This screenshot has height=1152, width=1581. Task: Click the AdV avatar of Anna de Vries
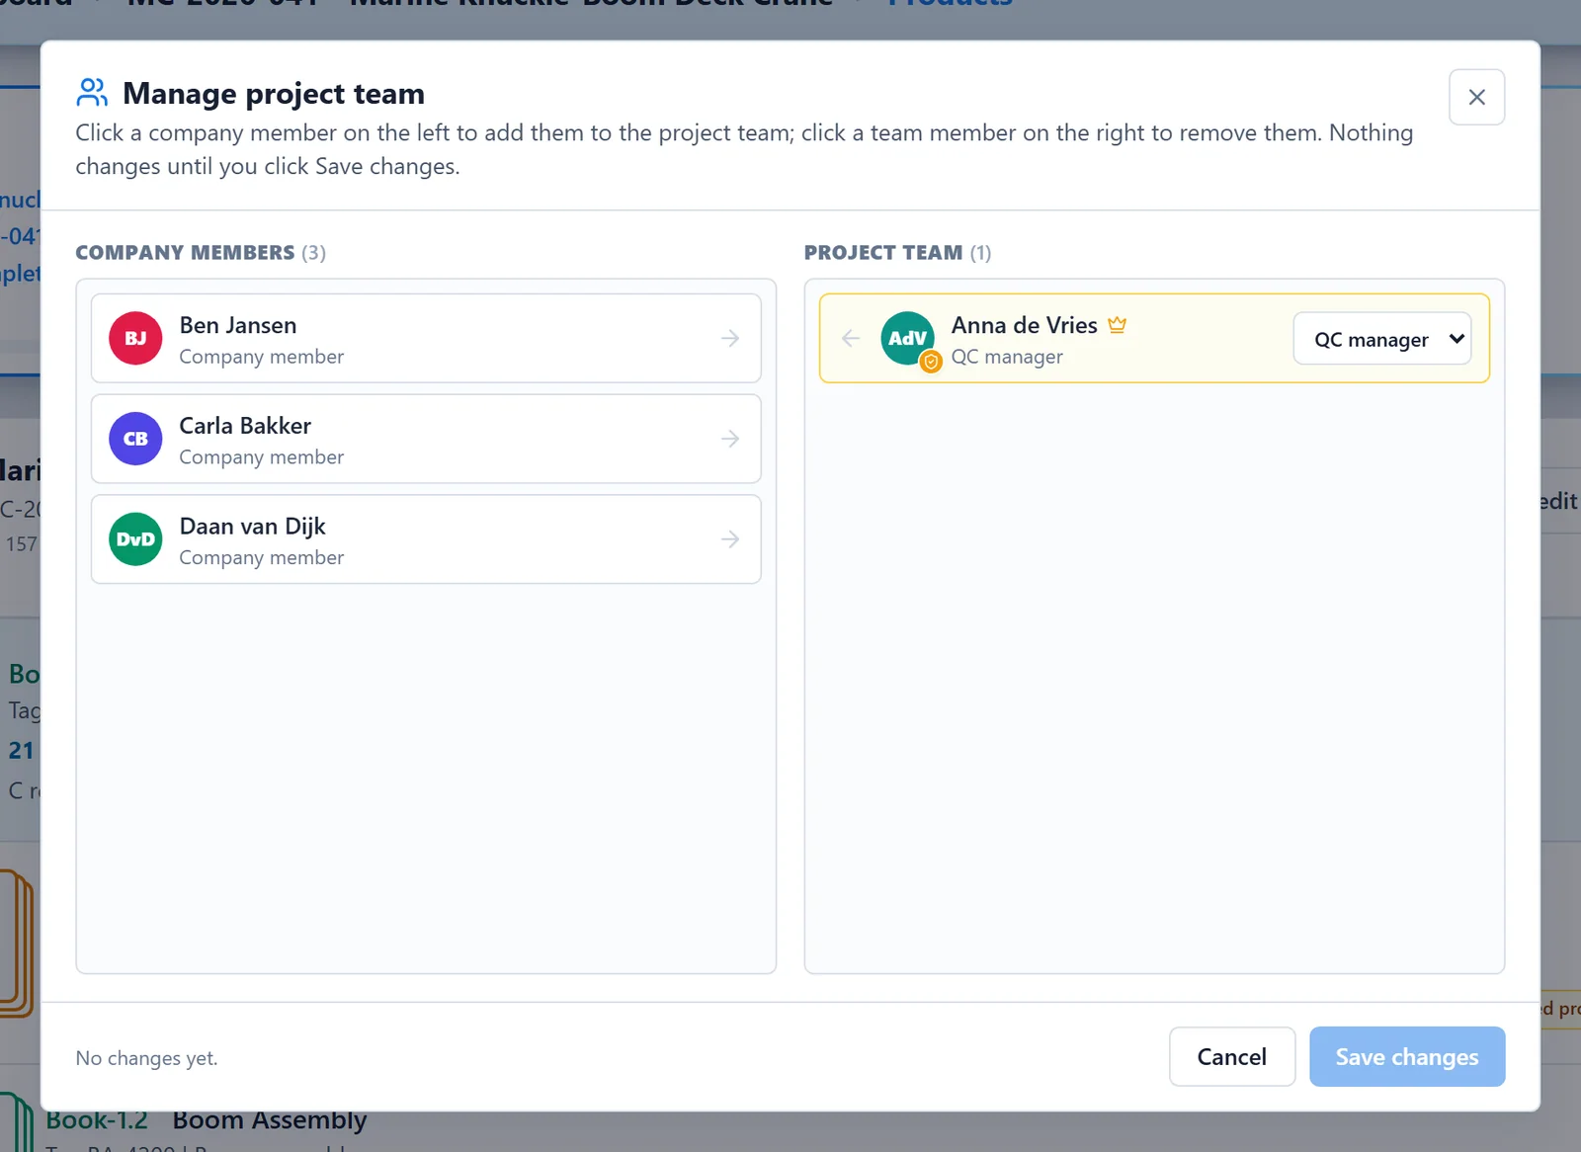pyautogui.click(x=907, y=339)
